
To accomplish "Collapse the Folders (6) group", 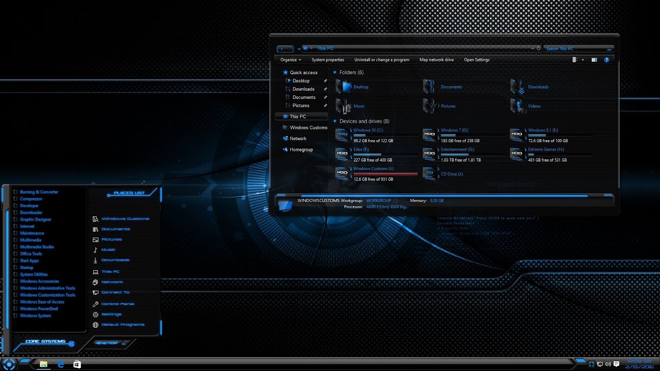I will pyautogui.click(x=335, y=73).
